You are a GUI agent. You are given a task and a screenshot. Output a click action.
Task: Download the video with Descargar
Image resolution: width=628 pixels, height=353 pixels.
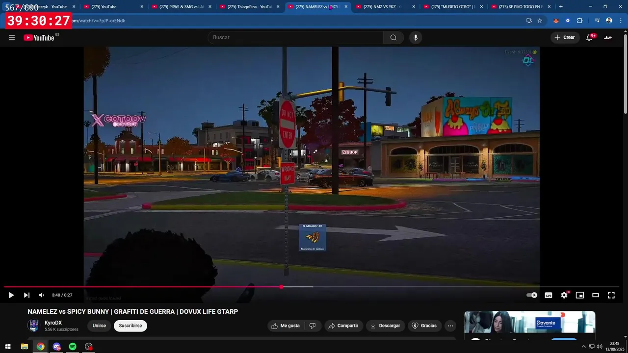385,326
